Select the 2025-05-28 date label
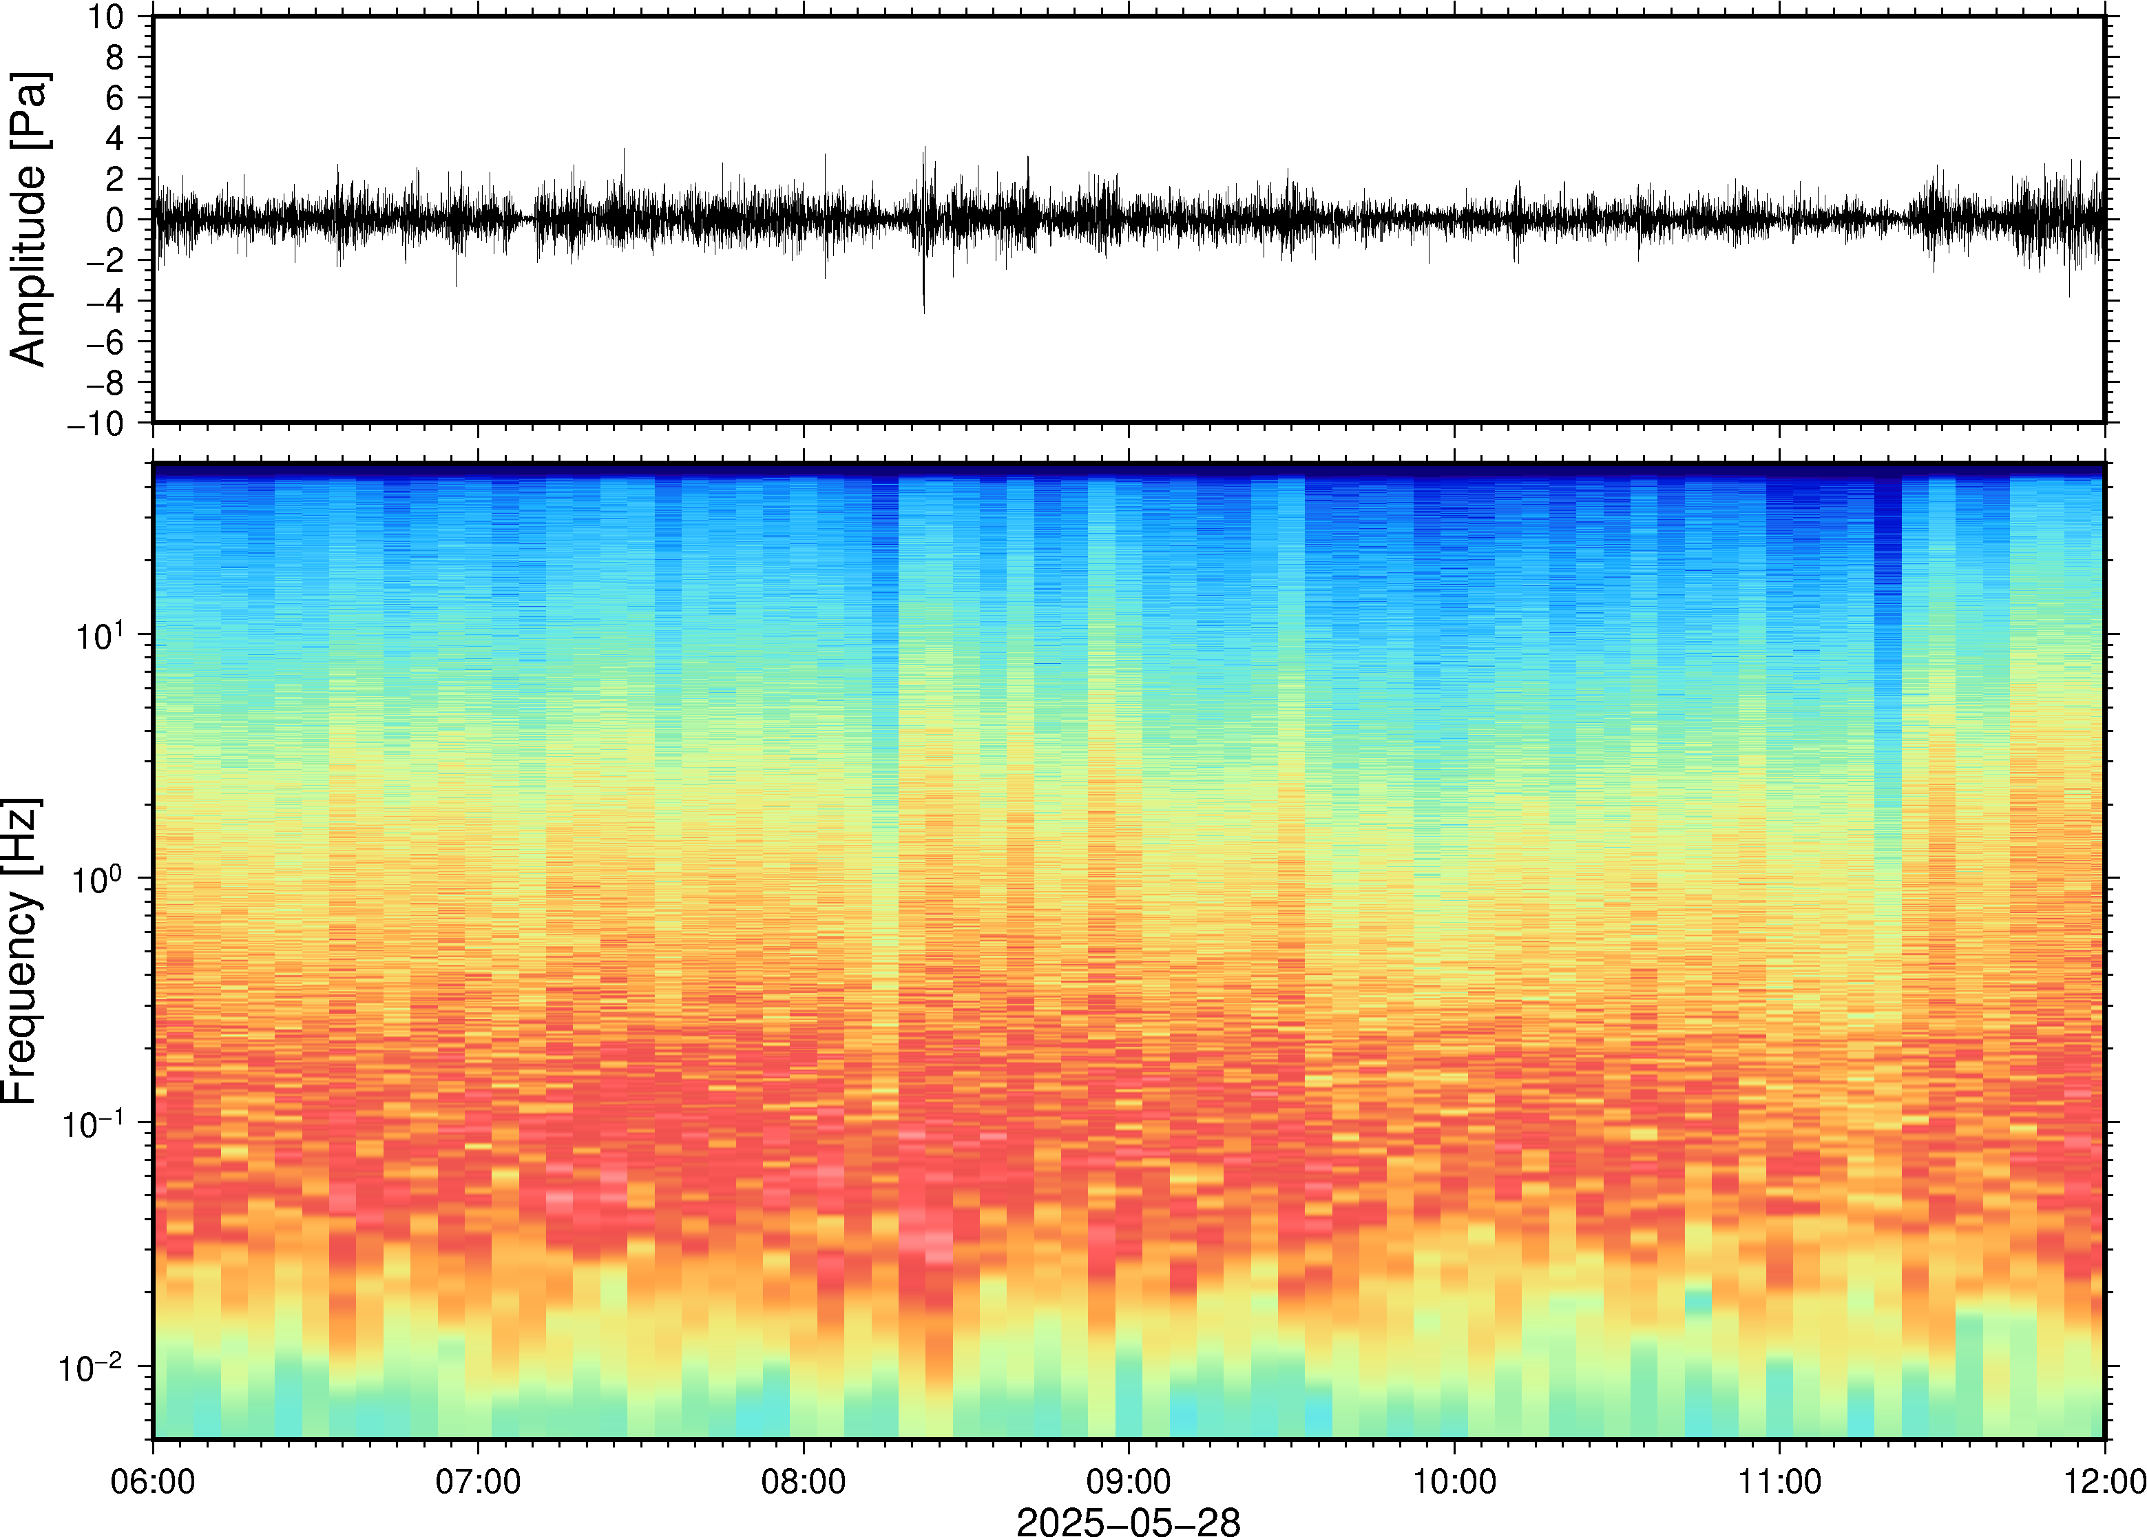The width and height of the screenshot is (2147, 1537). click(x=1128, y=1522)
